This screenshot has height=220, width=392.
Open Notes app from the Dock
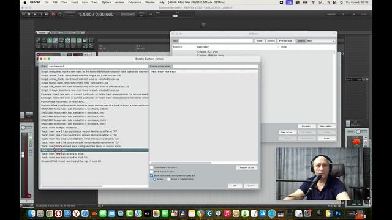click(192, 213)
